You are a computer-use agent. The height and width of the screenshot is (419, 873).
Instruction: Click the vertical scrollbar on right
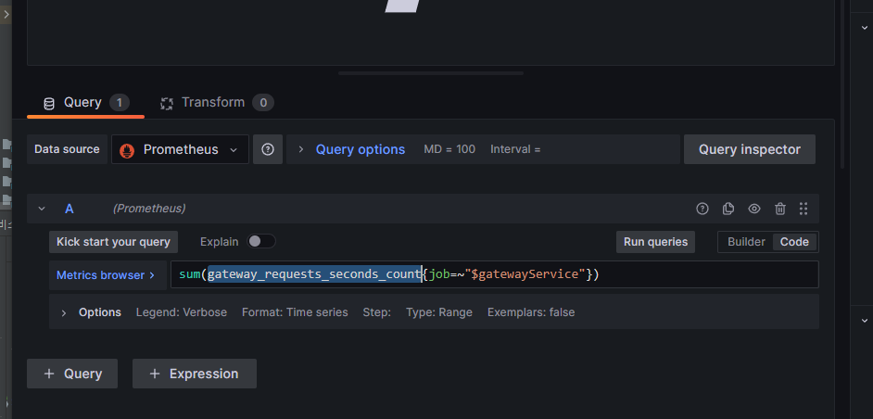843,83
